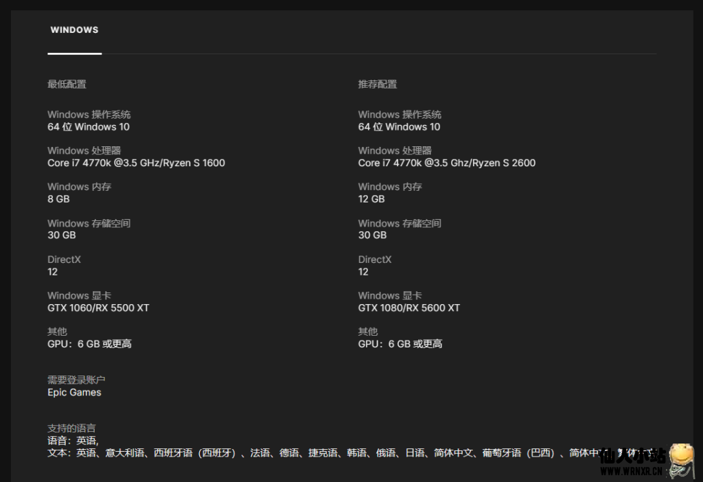Click the minimum 30 GB storage value
This screenshot has height=482, width=703.
(x=61, y=235)
